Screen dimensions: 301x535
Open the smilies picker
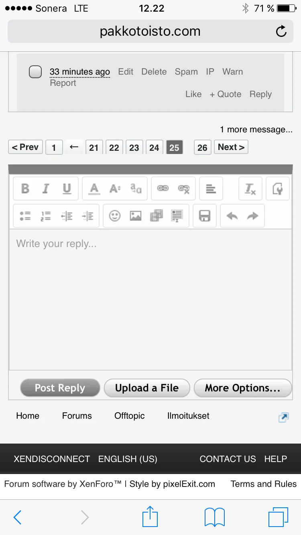[x=115, y=216]
